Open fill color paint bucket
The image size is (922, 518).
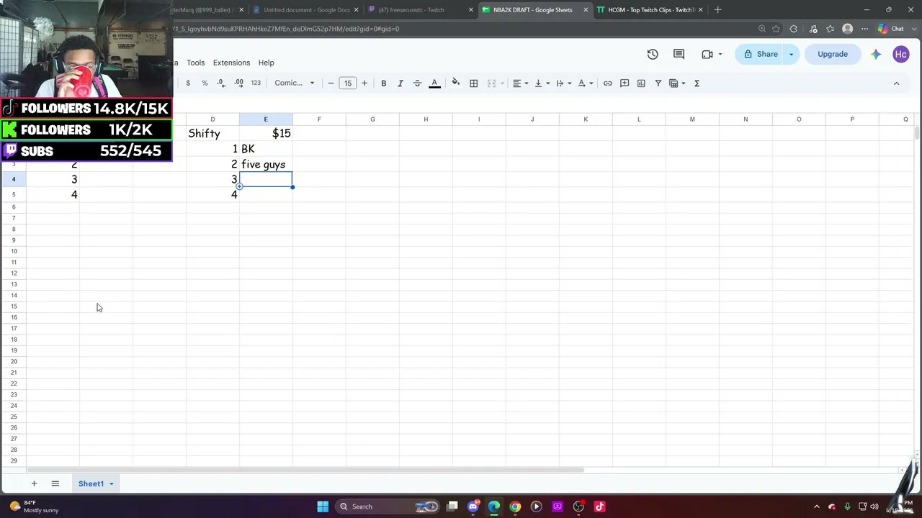(x=456, y=83)
